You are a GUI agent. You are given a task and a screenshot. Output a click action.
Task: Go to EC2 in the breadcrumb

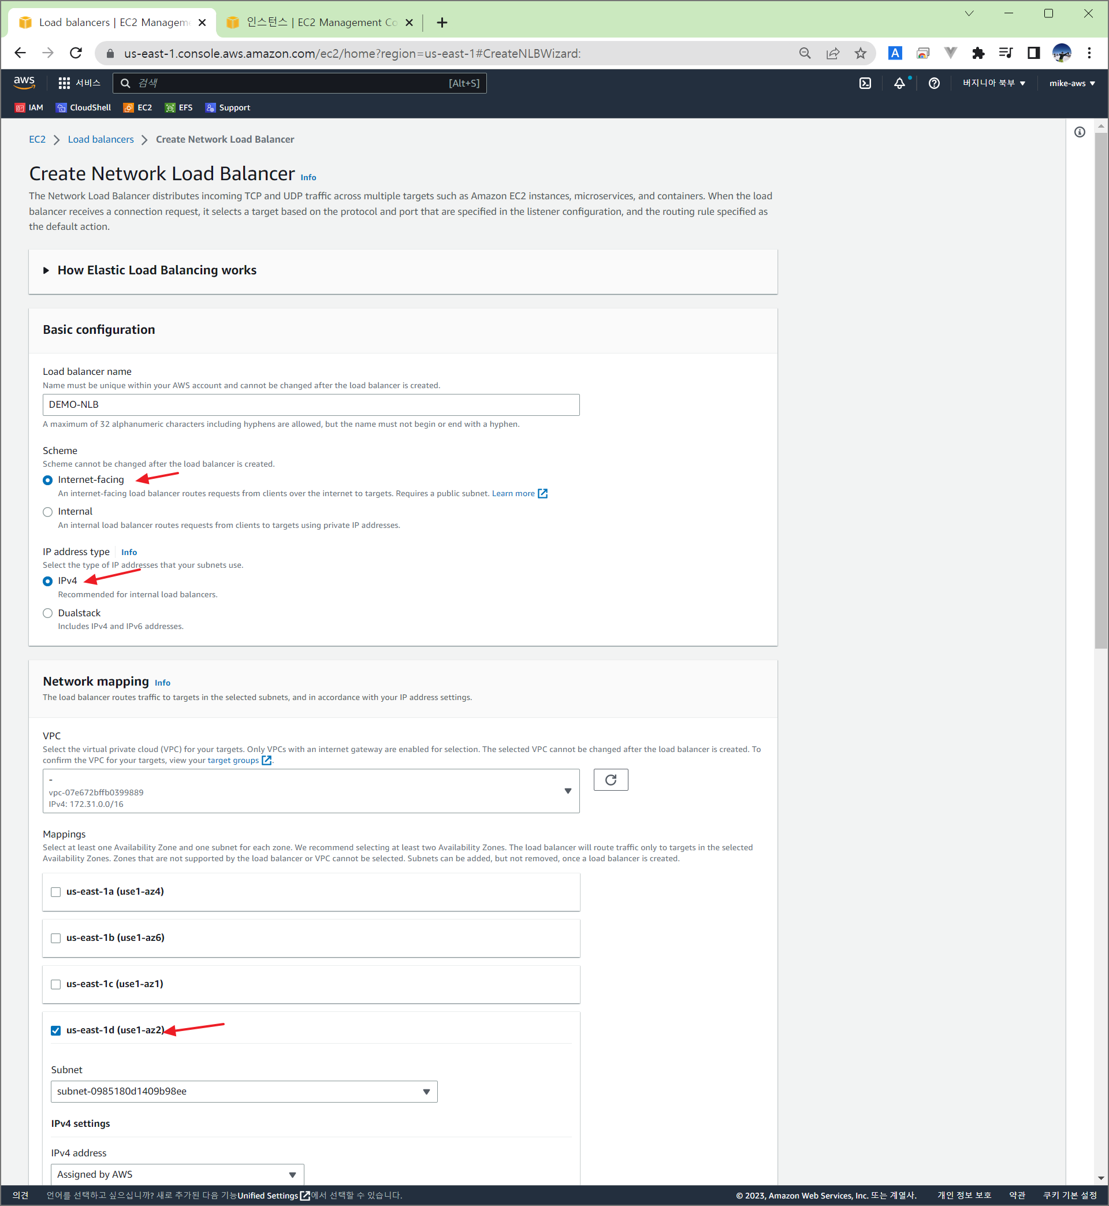[x=37, y=139]
